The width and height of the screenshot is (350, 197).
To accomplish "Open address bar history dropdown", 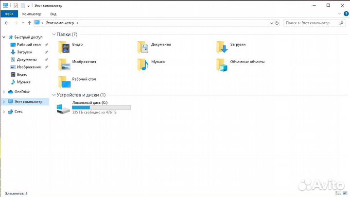I will [x=270, y=23].
